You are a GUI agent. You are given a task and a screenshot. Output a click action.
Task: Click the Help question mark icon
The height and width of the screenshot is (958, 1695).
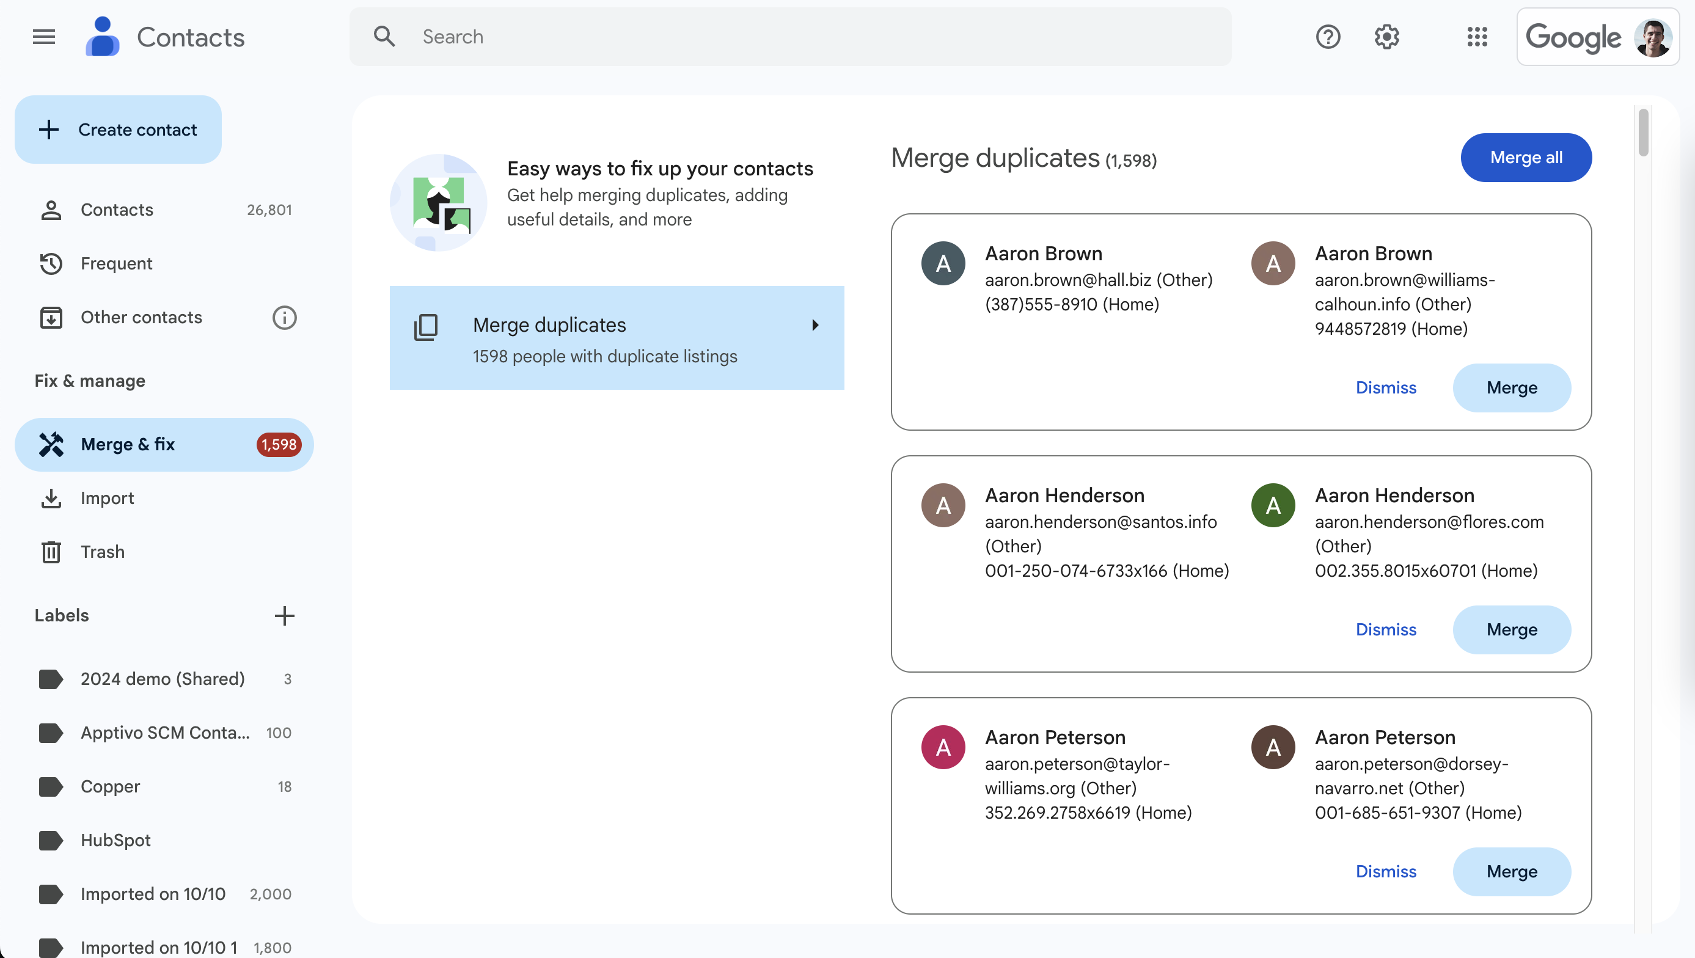click(1327, 37)
